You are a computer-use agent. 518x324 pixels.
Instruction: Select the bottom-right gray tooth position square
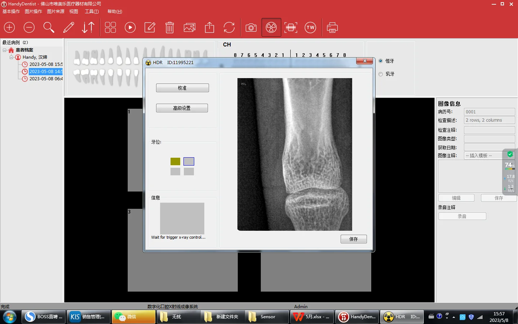(x=189, y=171)
